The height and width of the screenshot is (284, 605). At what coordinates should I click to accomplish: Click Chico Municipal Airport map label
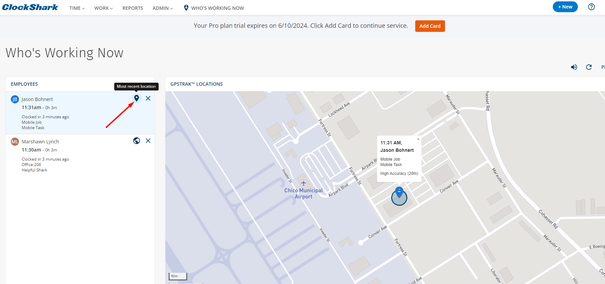point(303,194)
